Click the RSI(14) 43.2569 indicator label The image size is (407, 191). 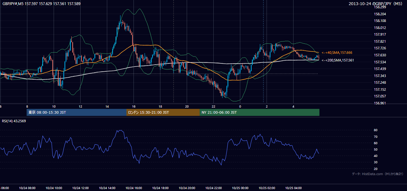point(14,121)
